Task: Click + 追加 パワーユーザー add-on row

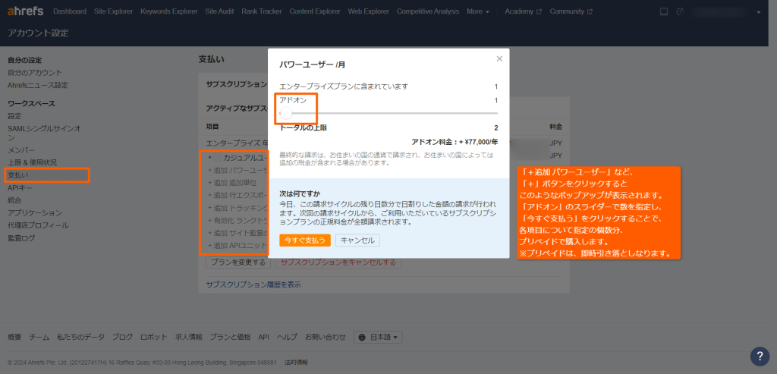Action: [238, 170]
